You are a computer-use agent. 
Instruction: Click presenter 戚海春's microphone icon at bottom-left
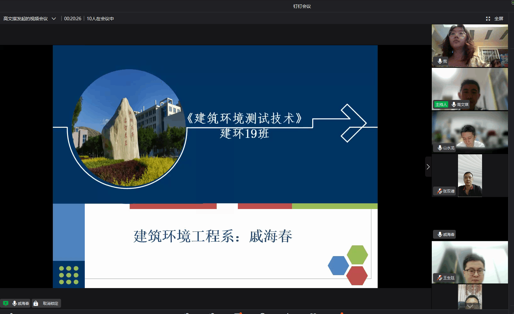(x=15, y=304)
